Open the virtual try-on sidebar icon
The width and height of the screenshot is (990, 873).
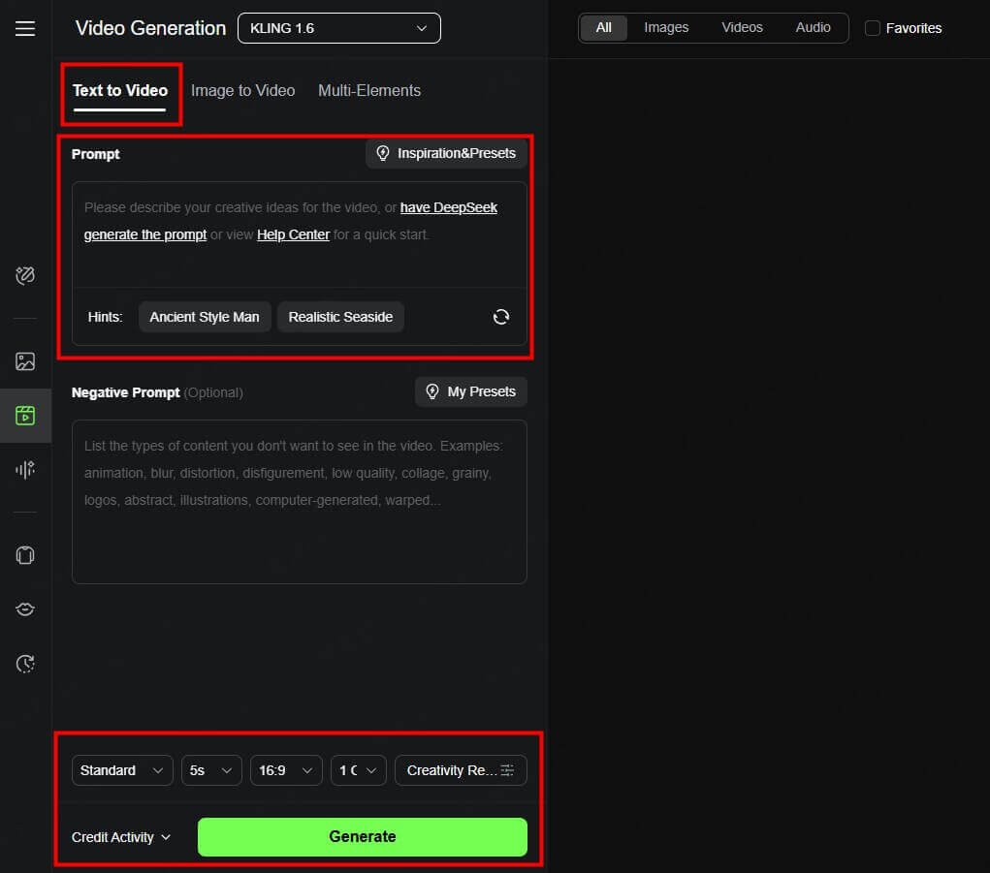pyautogui.click(x=25, y=555)
